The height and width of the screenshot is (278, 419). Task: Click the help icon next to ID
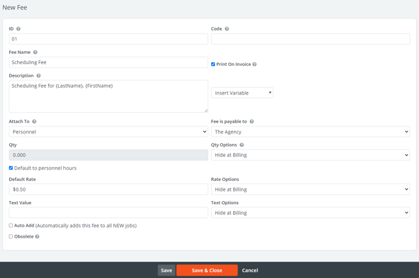(18, 29)
